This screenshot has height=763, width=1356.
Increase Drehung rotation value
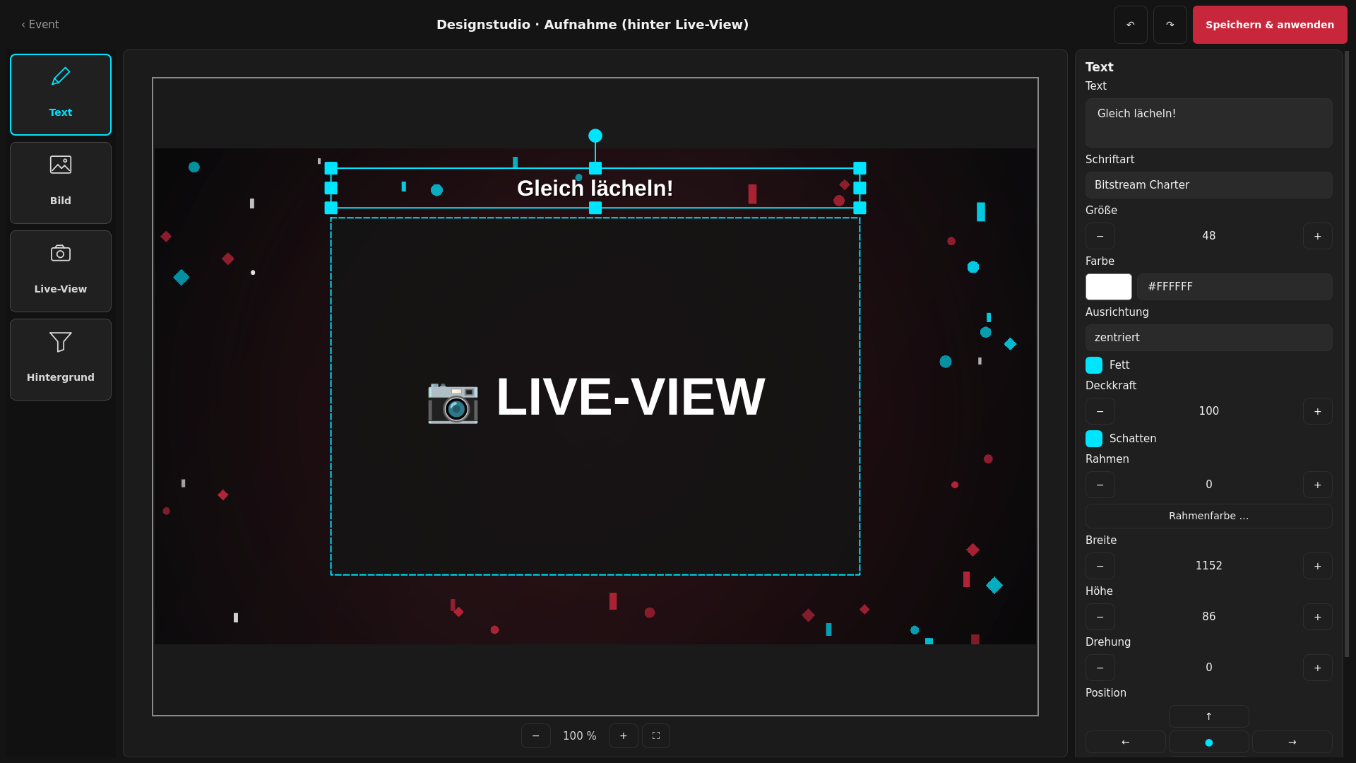pyautogui.click(x=1318, y=668)
